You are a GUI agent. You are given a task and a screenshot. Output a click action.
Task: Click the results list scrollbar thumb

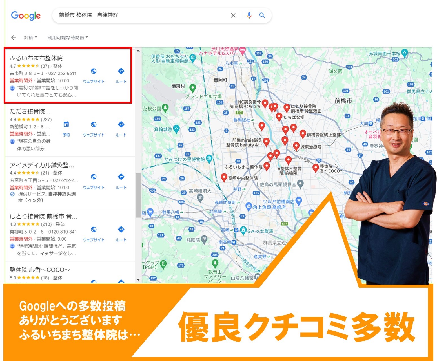pyautogui.click(x=138, y=195)
